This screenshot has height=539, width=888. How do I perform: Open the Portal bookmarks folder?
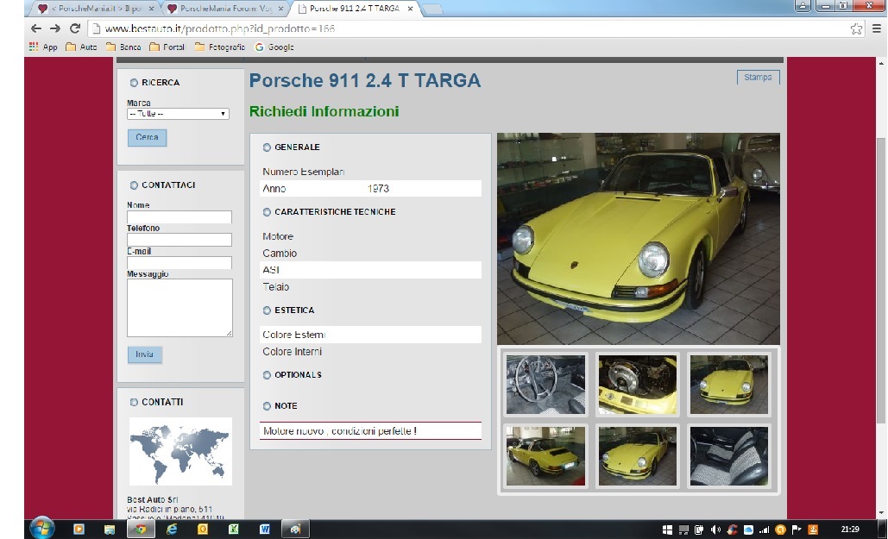coord(167,47)
